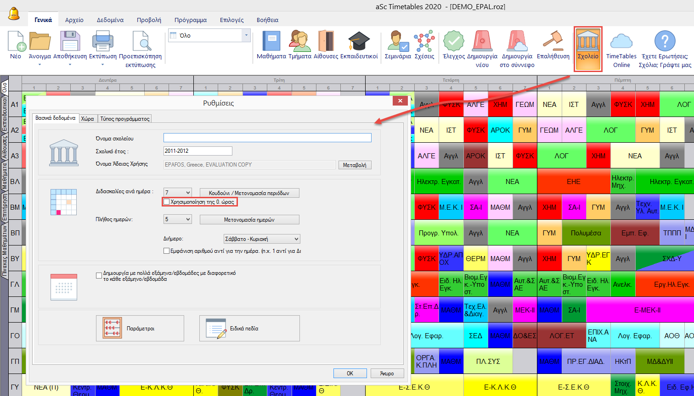The width and height of the screenshot is (694, 396).
Task: Click the red ΧΗΜ cell in row Α1
Action: click(500, 105)
